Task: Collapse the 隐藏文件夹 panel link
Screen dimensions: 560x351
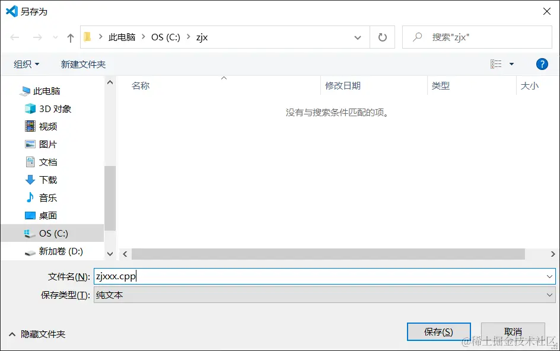Action: point(37,334)
